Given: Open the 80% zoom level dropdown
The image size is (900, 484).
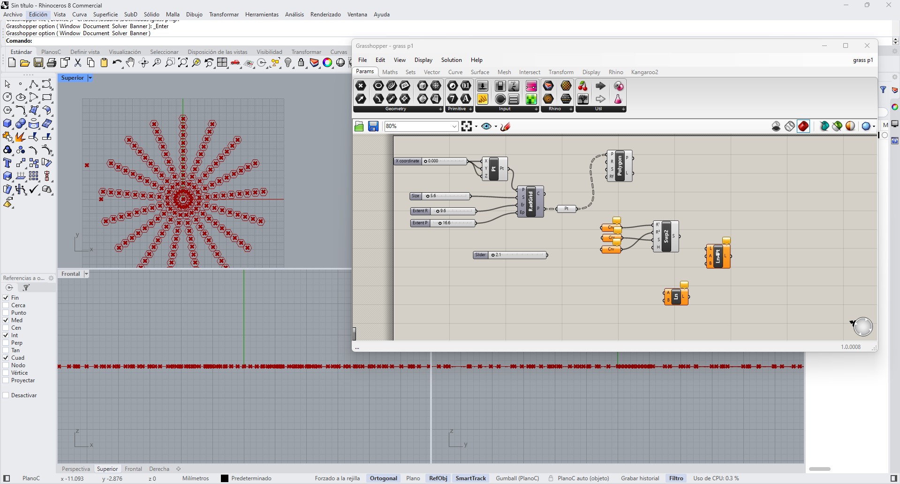Looking at the screenshot, I should (454, 126).
